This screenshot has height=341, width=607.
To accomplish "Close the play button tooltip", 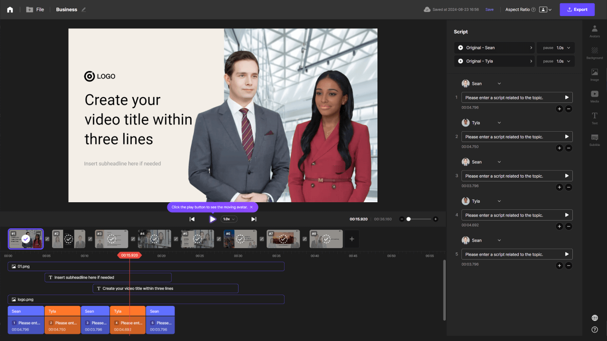I will click(251, 207).
